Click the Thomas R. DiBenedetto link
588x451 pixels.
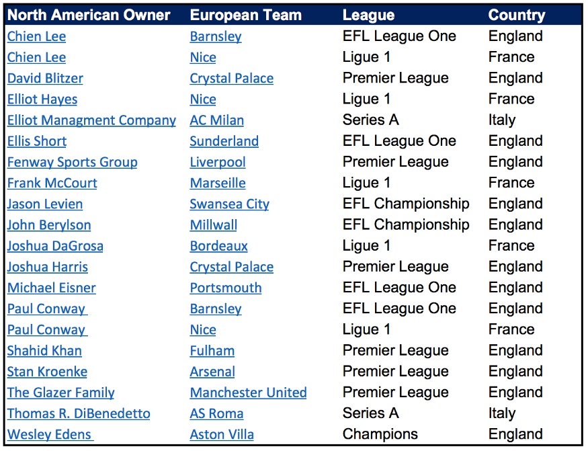(79, 413)
